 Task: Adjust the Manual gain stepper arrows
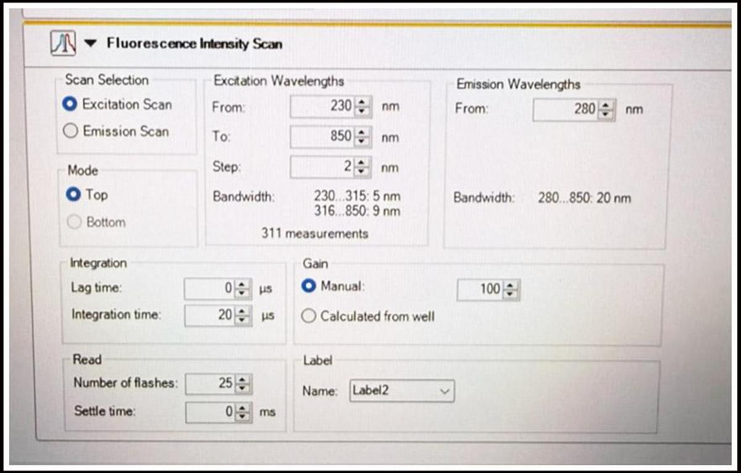511,290
